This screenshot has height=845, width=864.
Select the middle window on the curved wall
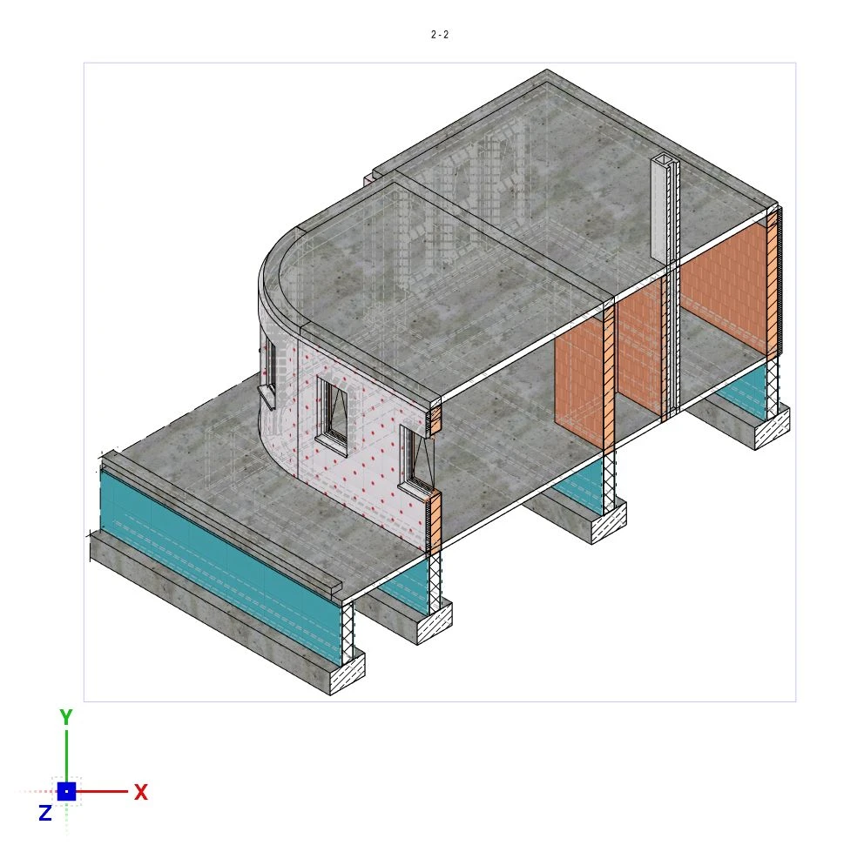click(332, 414)
